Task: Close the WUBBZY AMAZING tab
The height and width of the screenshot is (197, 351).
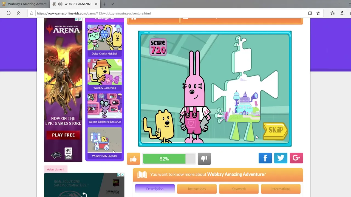Action: coord(96,4)
